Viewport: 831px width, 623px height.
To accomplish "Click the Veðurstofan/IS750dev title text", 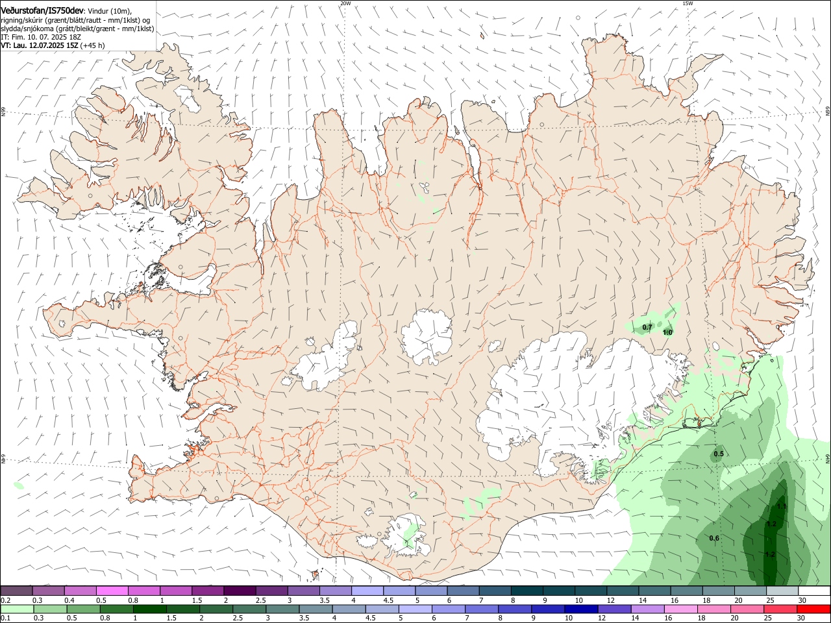I will click(42, 10).
